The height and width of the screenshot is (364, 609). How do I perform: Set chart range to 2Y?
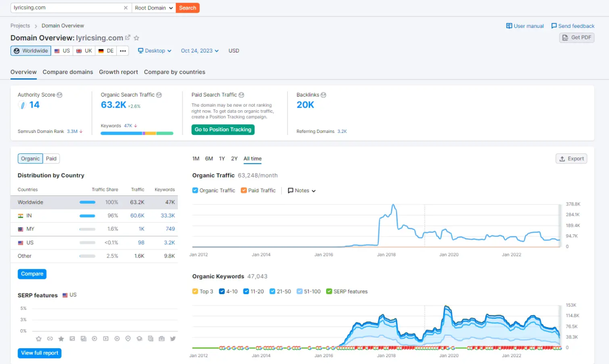234,159
